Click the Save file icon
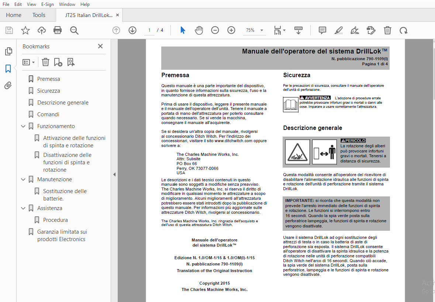The width and height of the screenshot is (435, 302). coord(9,30)
